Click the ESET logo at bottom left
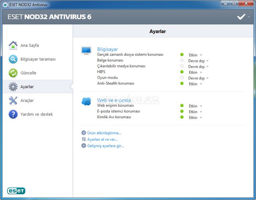 pyautogui.click(x=16, y=191)
